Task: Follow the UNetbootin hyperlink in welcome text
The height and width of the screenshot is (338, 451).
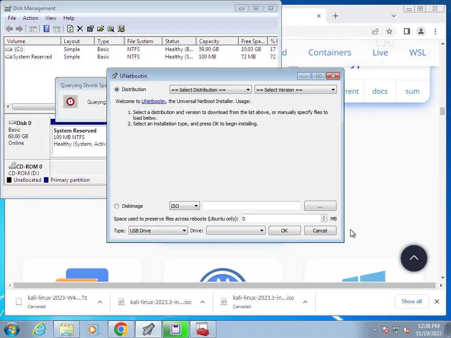Action: [153, 101]
